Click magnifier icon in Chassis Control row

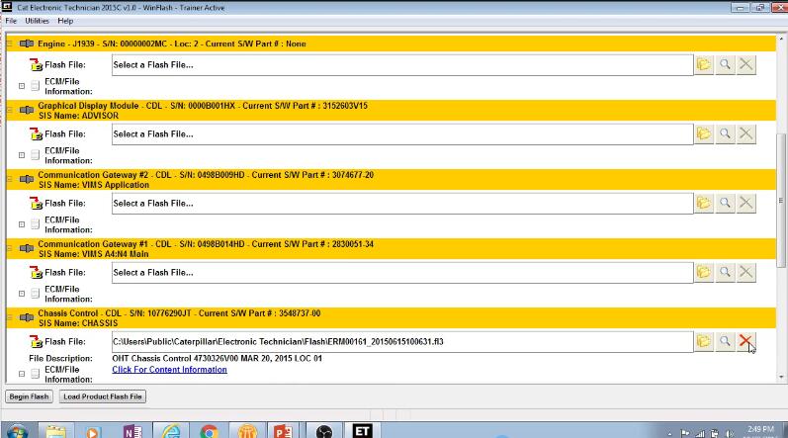click(725, 341)
